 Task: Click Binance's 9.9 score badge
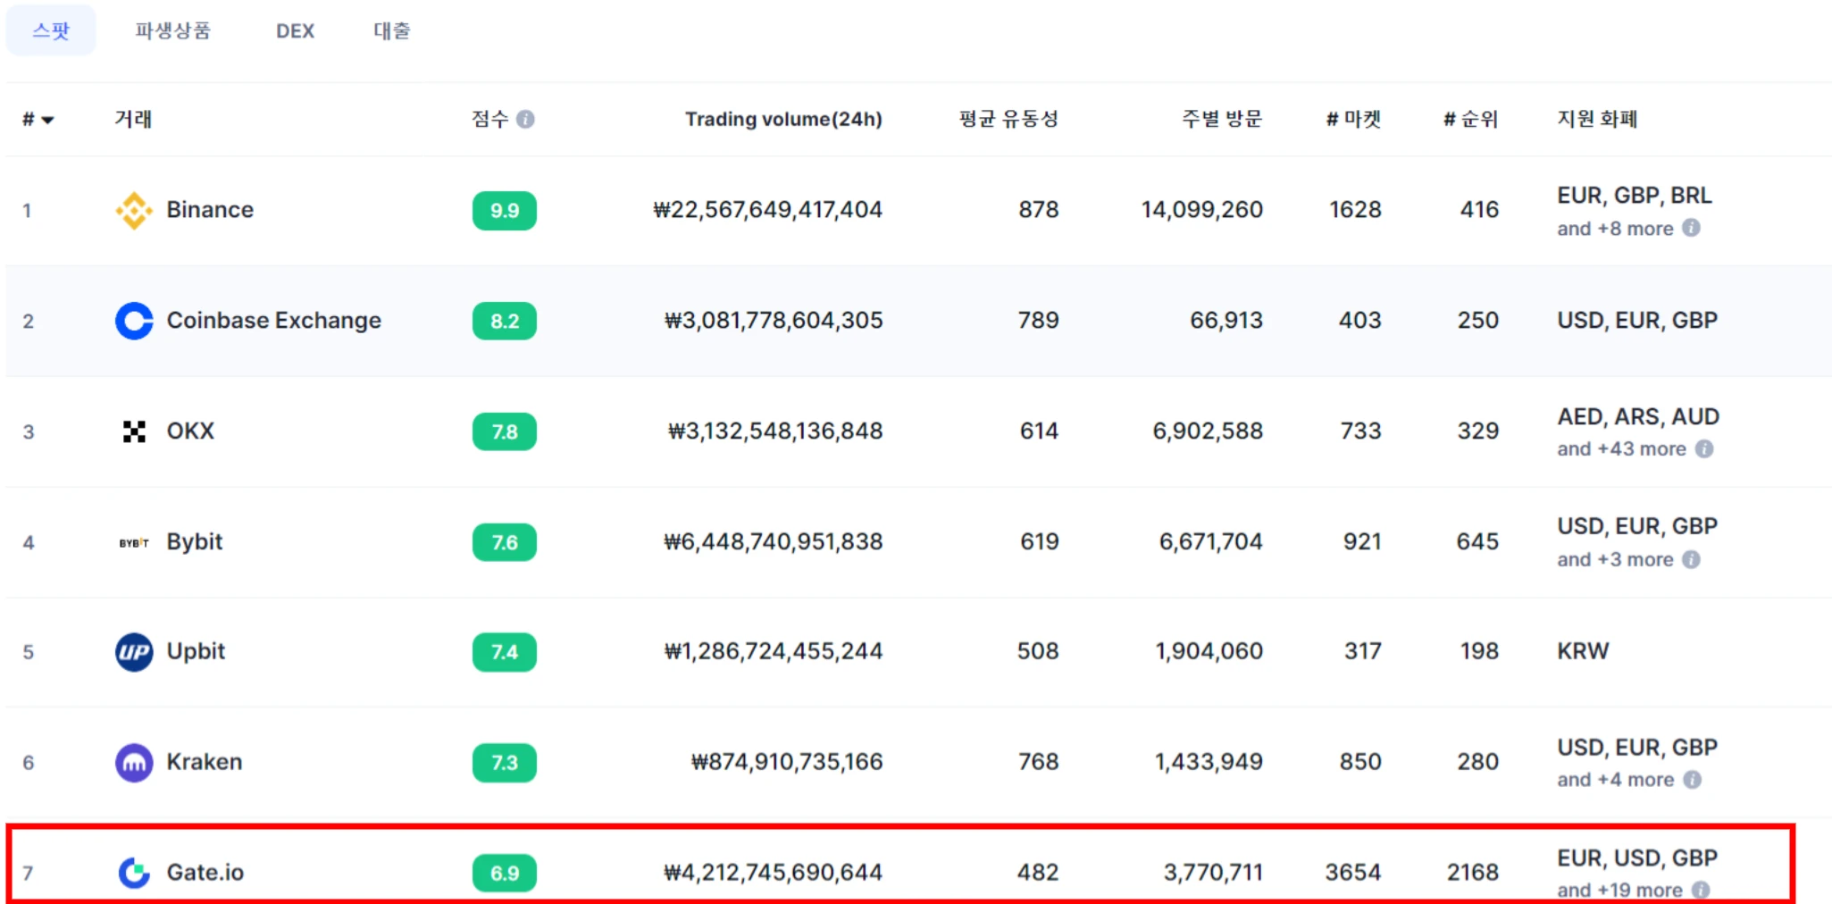505,211
